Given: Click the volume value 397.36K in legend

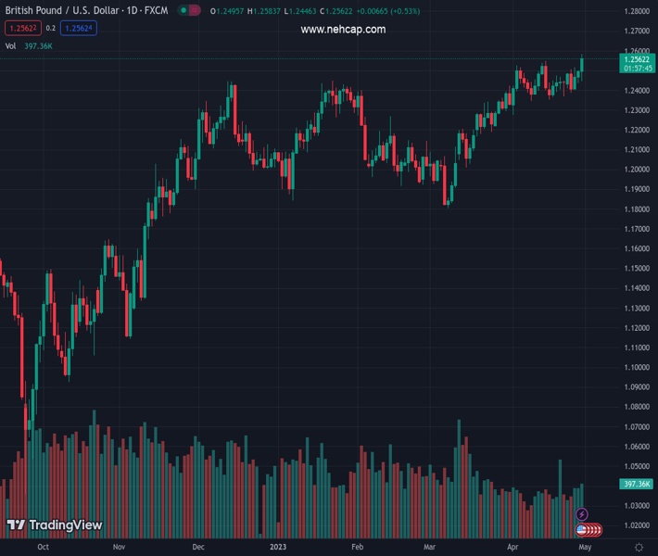Looking at the screenshot, I should click(x=40, y=45).
